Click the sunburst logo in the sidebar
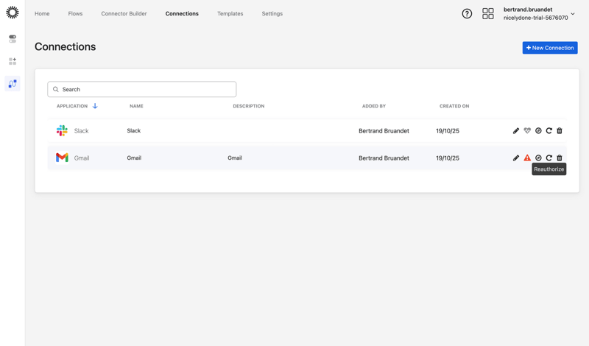Screen dimensions: 589x346 click(x=13, y=13)
